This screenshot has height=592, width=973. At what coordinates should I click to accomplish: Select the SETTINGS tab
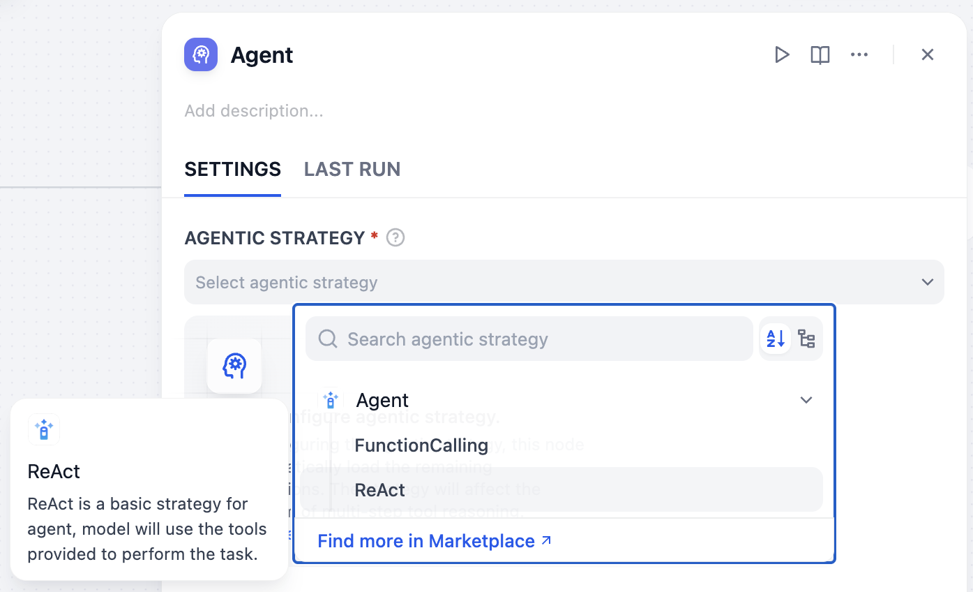pos(232,170)
